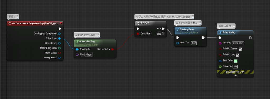
Task: Click the ブランチ execution input pin
Action: click(138, 29)
